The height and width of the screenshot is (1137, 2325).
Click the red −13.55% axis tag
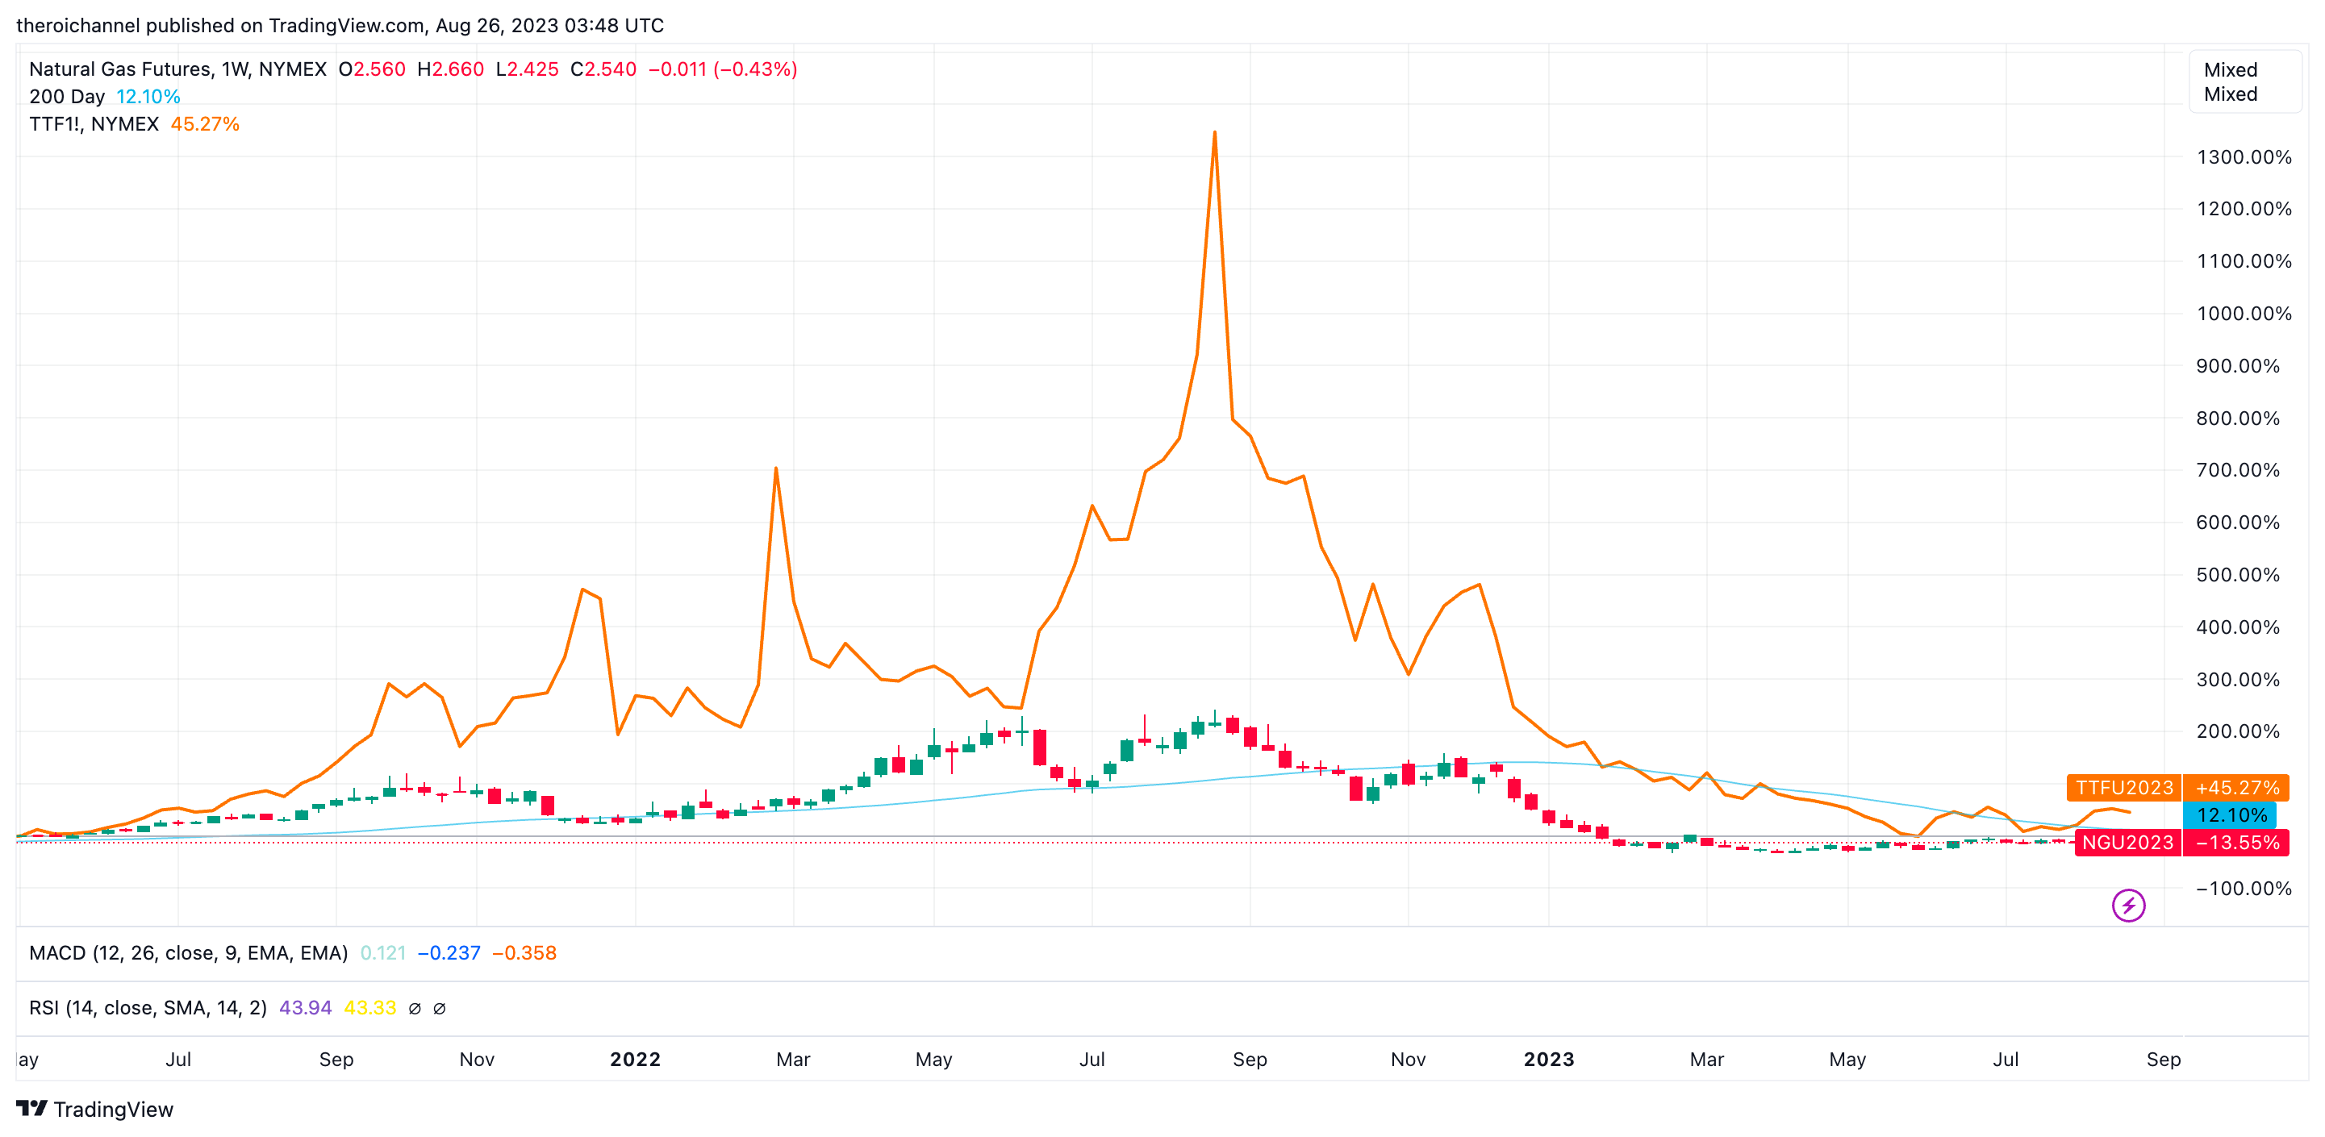tap(2236, 842)
